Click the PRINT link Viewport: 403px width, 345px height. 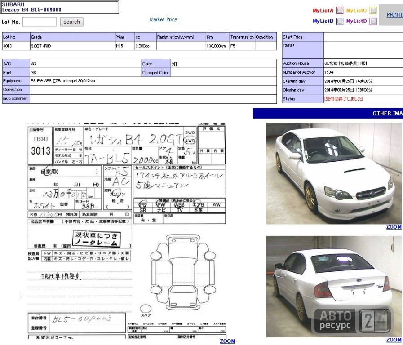pyautogui.click(x=395, y=15)
